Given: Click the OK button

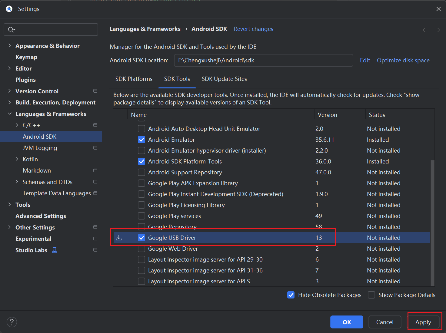Looking at the screenshot, I should pyautogui.click(x=347, y=322).
